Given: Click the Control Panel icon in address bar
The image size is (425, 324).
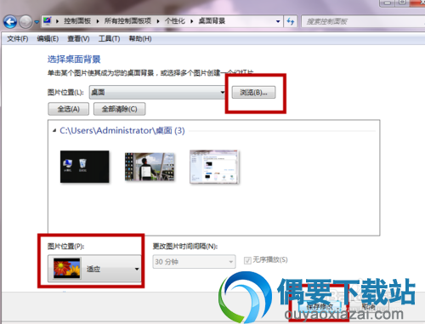Looking at the screenshot, I should coord(47,20).
